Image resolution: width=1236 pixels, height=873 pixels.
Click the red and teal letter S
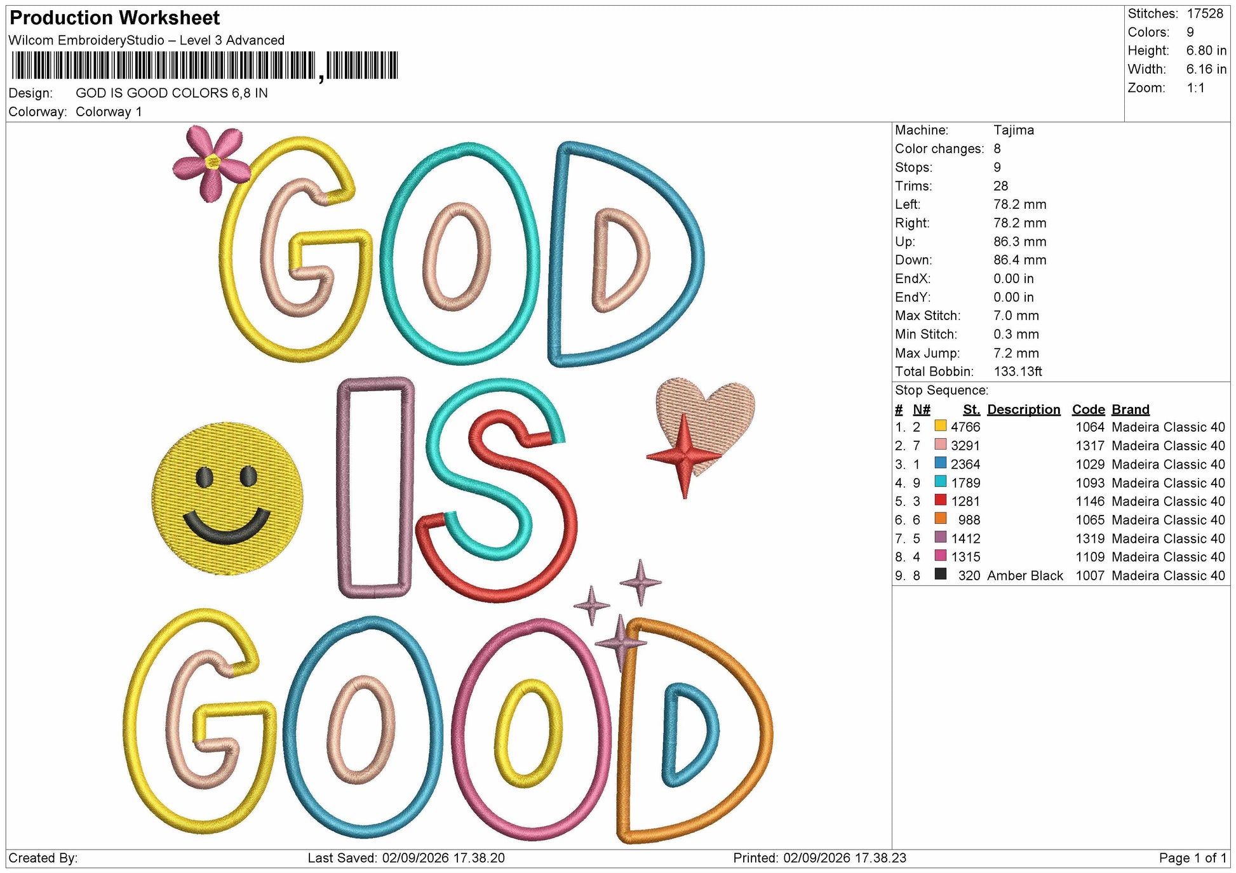click(496, 490)
